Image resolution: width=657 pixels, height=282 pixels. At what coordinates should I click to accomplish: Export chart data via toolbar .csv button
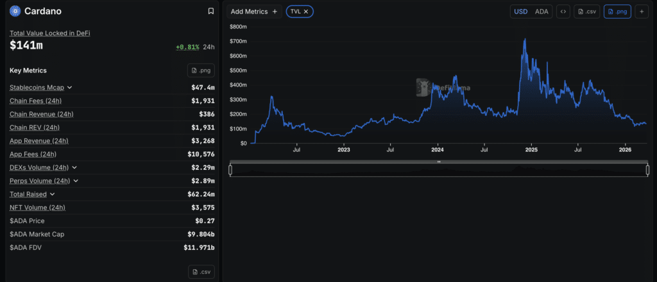click(587, 12)
